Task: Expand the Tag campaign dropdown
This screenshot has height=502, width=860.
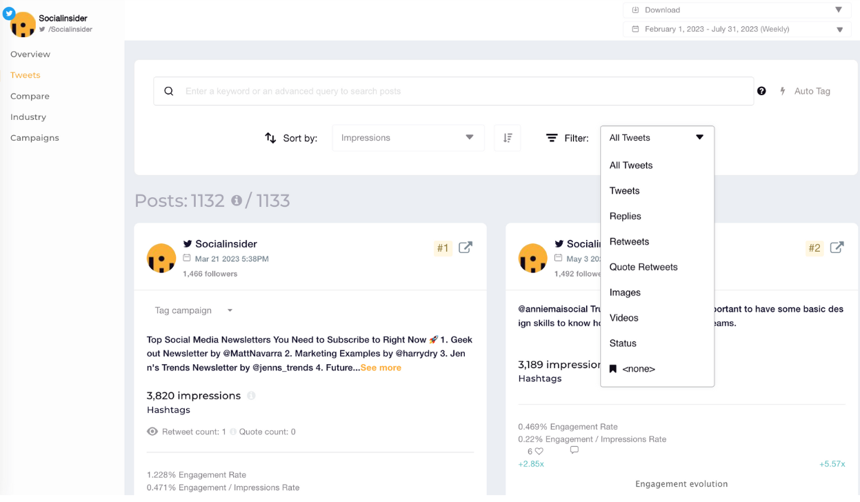Action: click(194, 310)
